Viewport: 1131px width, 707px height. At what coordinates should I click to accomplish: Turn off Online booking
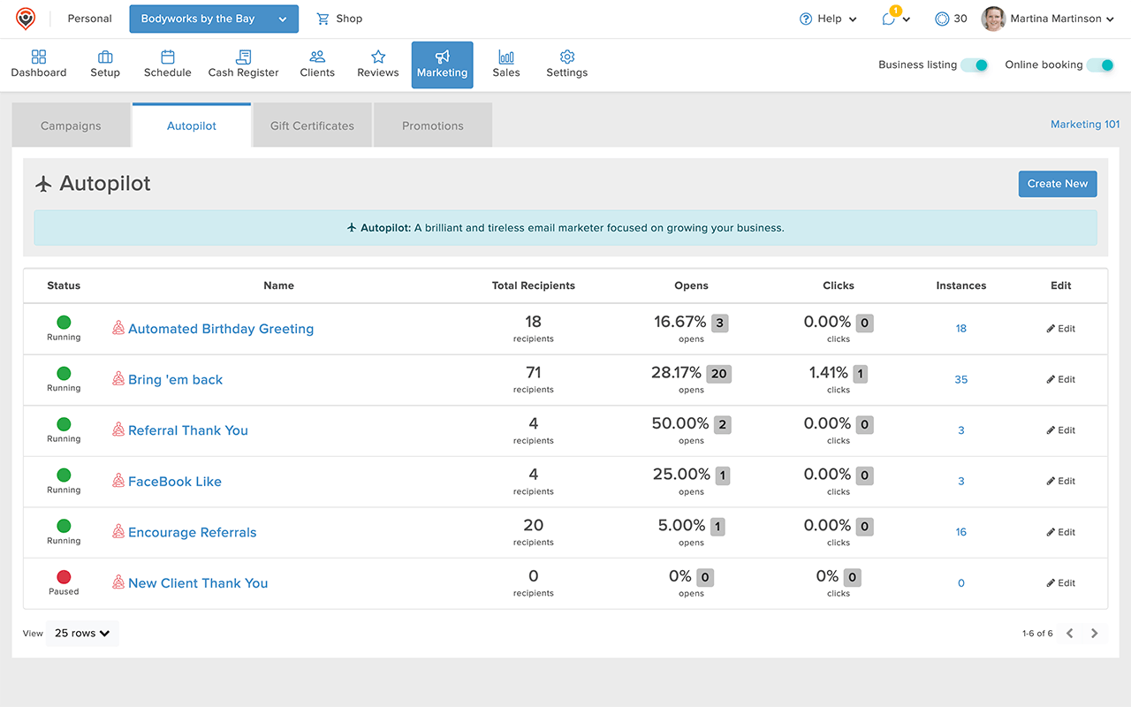coord(1104,65)
